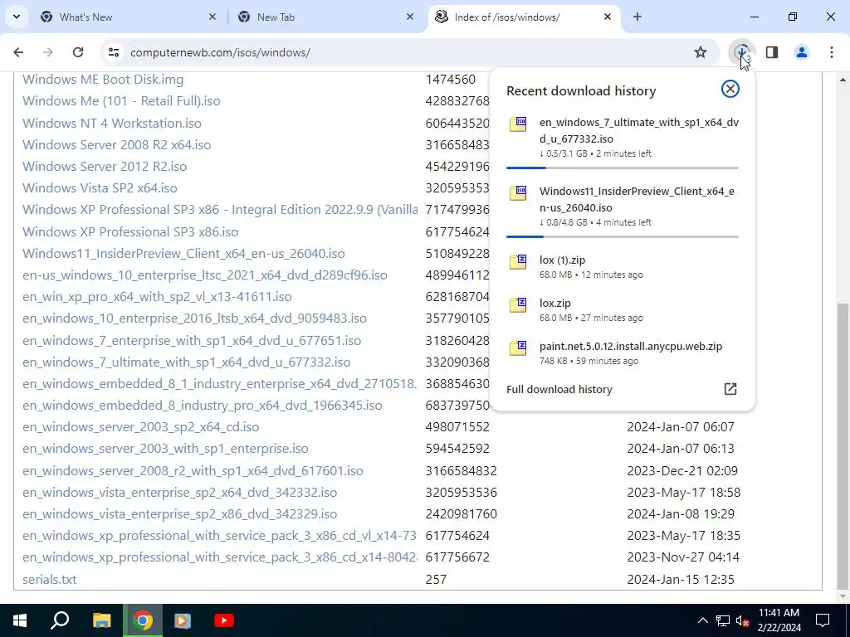Click Windows XP Professional SP3 x86.iso link
The height and width of the screenshot is (637, 850).
pos(130,232)
